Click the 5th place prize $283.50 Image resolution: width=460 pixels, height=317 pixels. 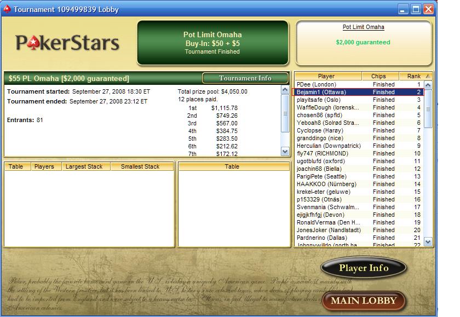(x=227, y=139)
